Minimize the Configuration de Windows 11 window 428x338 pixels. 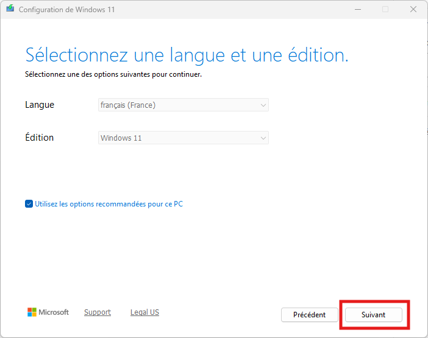[358, 10]
